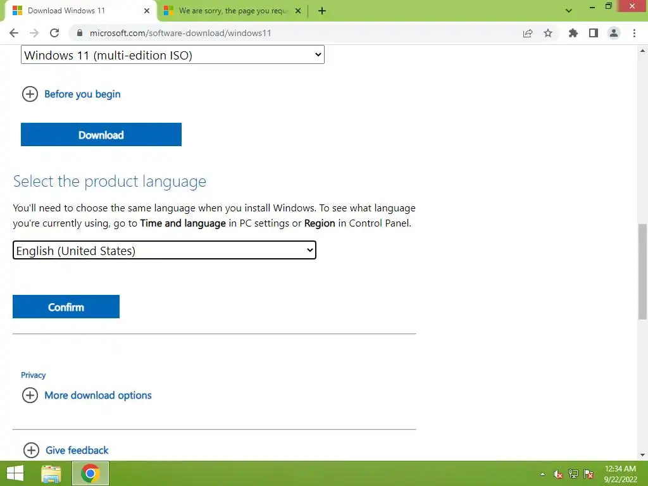Click the scrollbar up arrow
648x486 pixels.
[x=642, y=51]
